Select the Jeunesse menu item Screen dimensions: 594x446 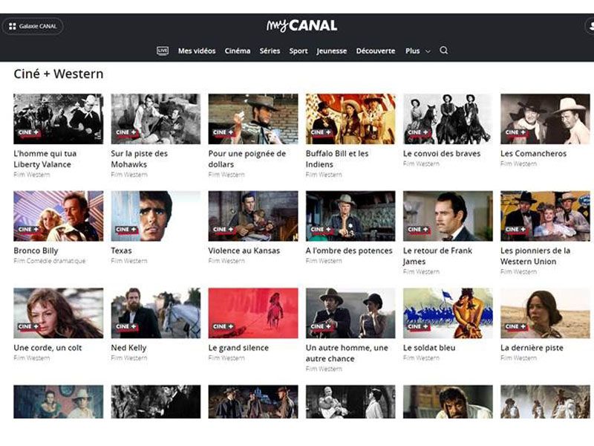332,51
